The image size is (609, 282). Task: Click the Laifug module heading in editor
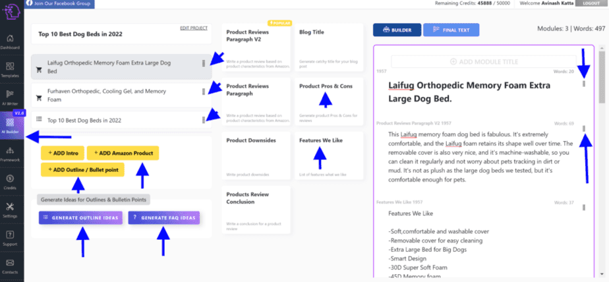(x=469, y=92)
